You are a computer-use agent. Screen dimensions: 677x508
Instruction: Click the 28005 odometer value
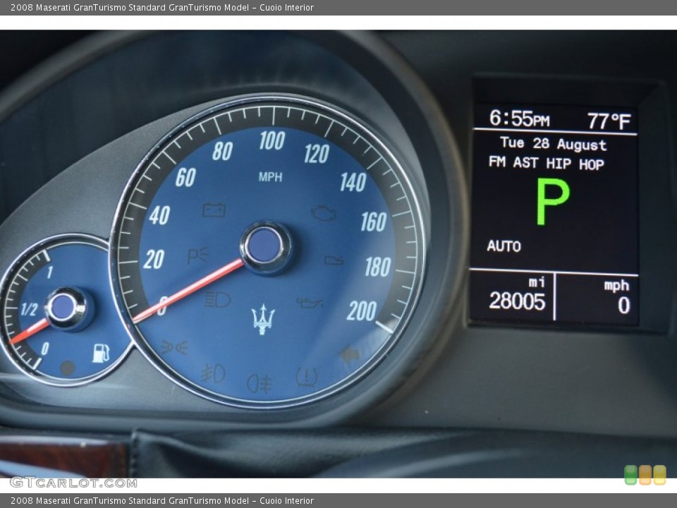click(x=517, y=301)
